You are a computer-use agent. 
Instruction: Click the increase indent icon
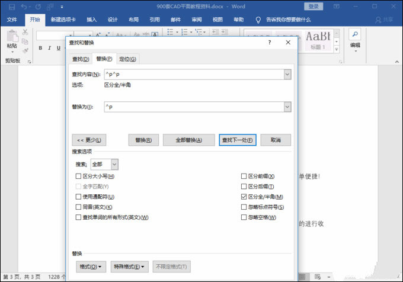pyautogui.click(x=225, y=32)
